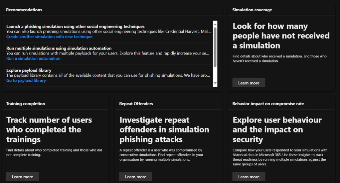
Task: Click Learn more under Training completion
Action: [x=23, y=177]
